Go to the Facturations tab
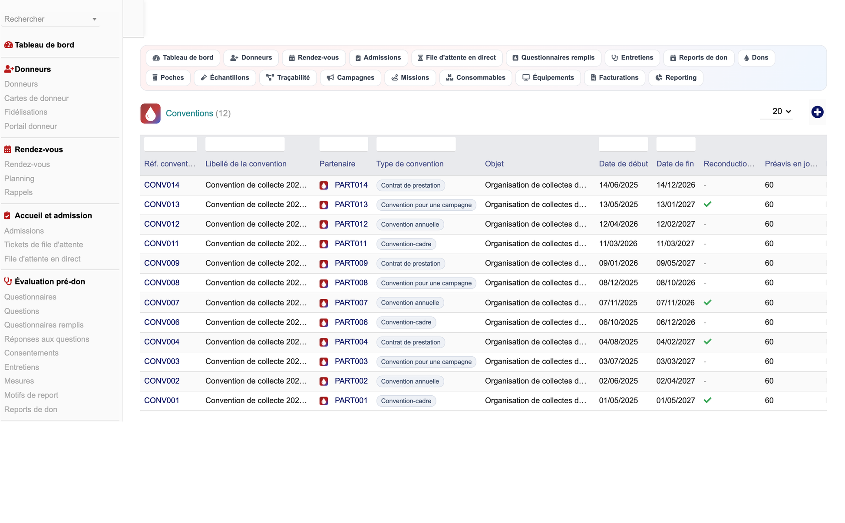 click(614, 78)
